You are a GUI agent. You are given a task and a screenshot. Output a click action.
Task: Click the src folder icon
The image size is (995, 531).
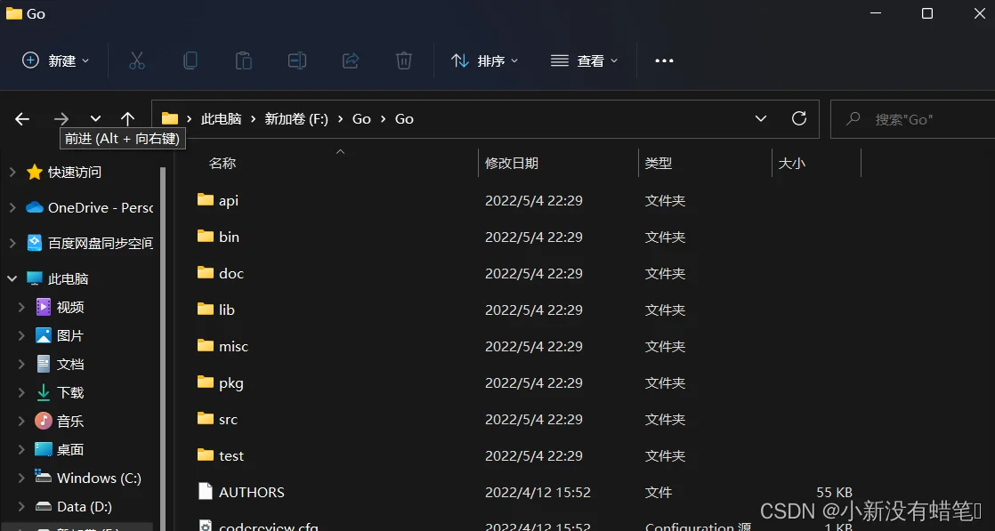205,419
